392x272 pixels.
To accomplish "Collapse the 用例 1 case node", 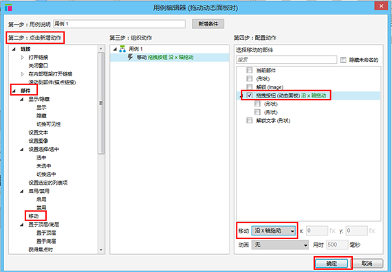I will click(115, 49).
